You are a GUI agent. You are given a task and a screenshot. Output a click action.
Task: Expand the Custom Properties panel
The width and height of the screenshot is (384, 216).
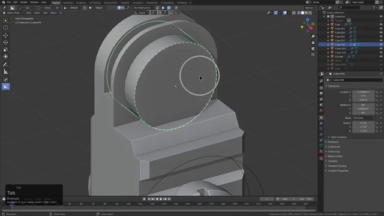pos(338,170)
